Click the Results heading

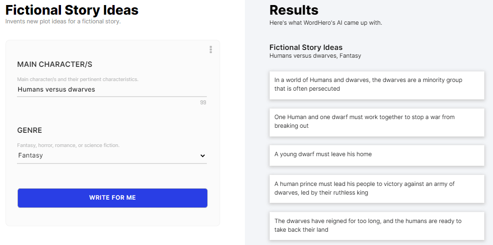point(294,10)
